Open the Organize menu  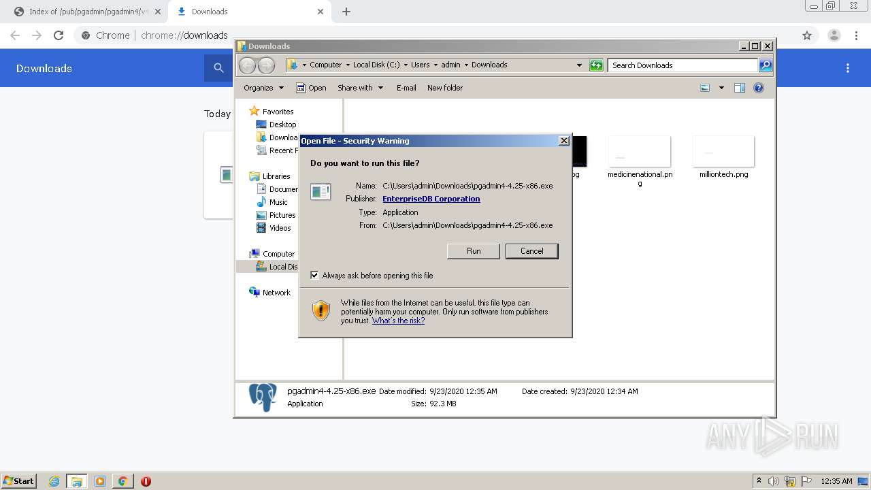pos(263,88)
